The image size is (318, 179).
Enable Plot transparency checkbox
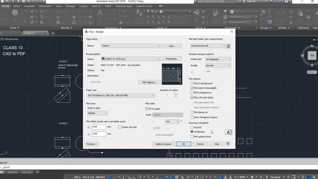click(192, 92)
